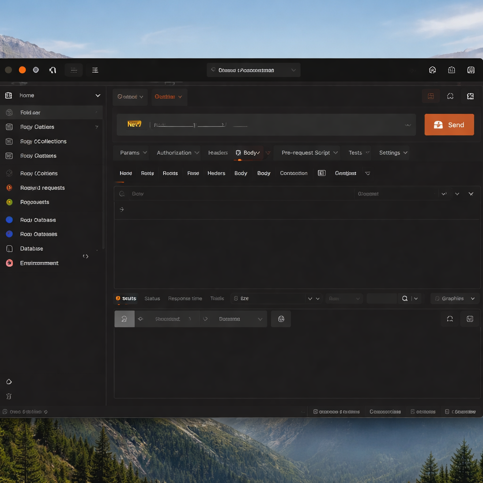Viewport: 483px width, 483px height.
Task: Open the Tests tab
Action: coord(355,153)
